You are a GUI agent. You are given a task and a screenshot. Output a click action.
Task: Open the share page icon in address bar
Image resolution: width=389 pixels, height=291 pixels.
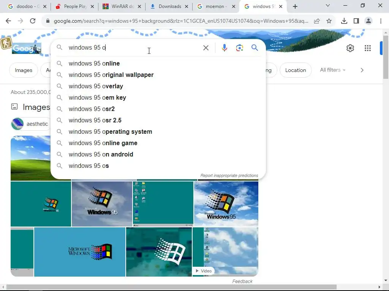point(317,21)
